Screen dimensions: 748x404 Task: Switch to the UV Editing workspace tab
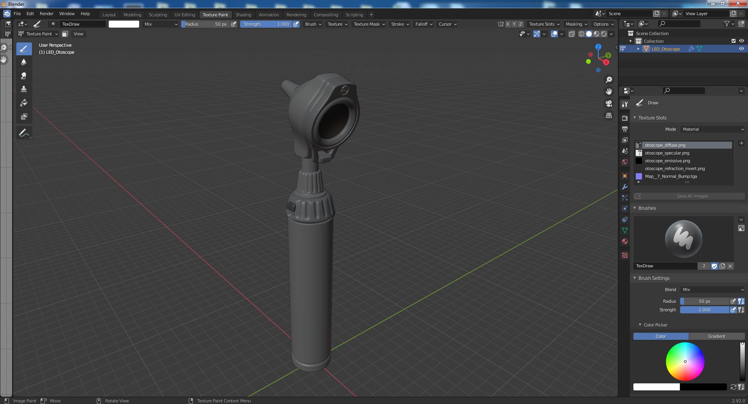click(185, 15)
